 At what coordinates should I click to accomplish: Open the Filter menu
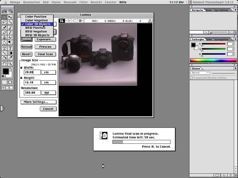click(83, 2)
